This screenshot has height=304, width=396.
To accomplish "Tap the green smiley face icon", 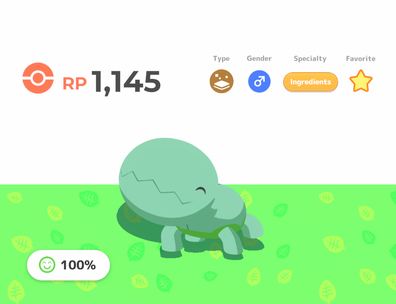I will click(47, 265).
